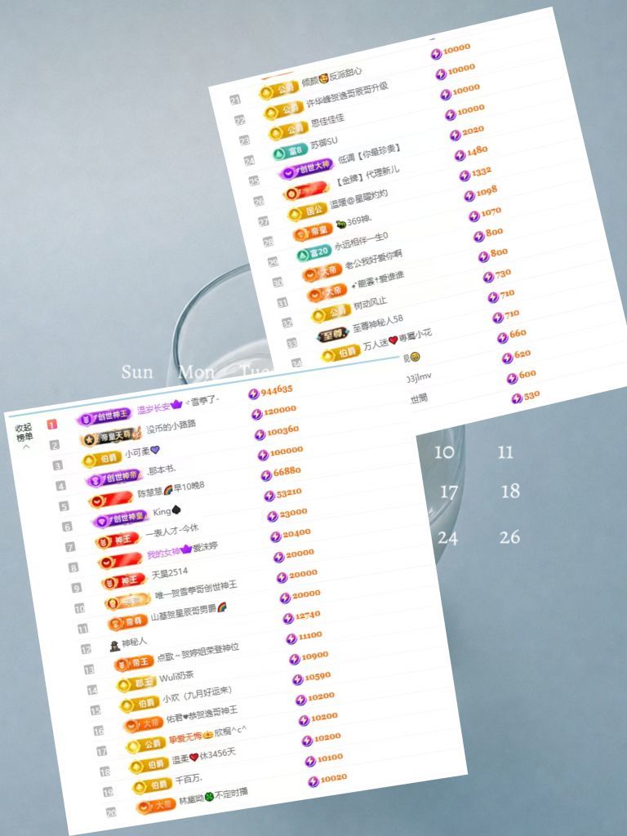Screen dimensions: 627x836
Task: Open user 我的女神 爱沫婷
Action: click(x=182, y=551)
